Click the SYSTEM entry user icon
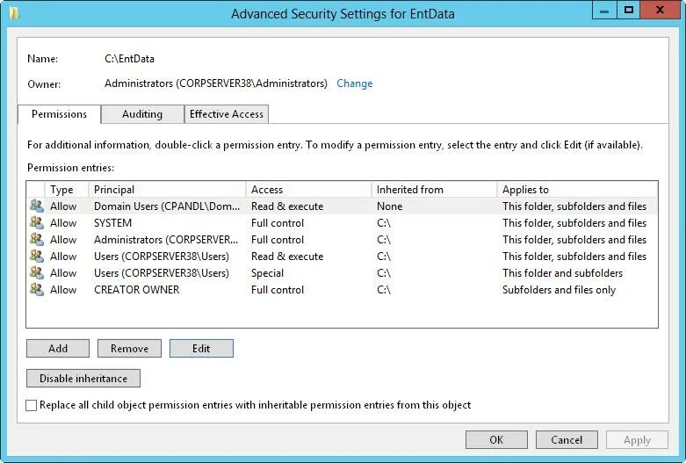This screenshot has height=463, width=686. (37, 223)
